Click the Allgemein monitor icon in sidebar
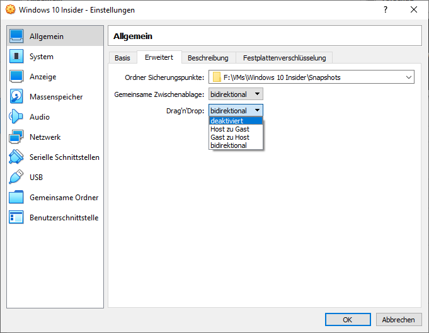This screenshot has height=333, width=429. click(17, 37)
